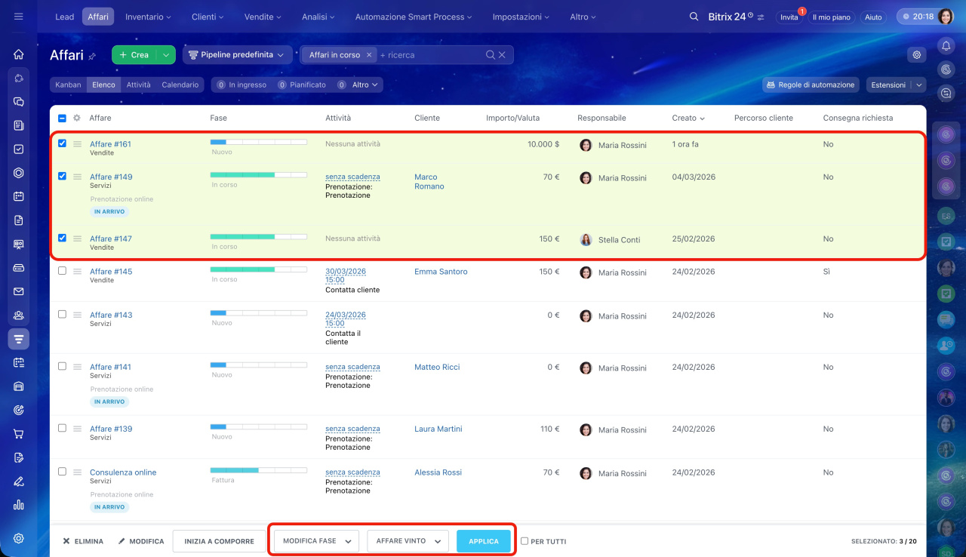The height and width of the screenshot is (557, 966).
Task: Uncheck the checkbox for Affare #161
Action: pyautogui.click(x=63, y=143)
